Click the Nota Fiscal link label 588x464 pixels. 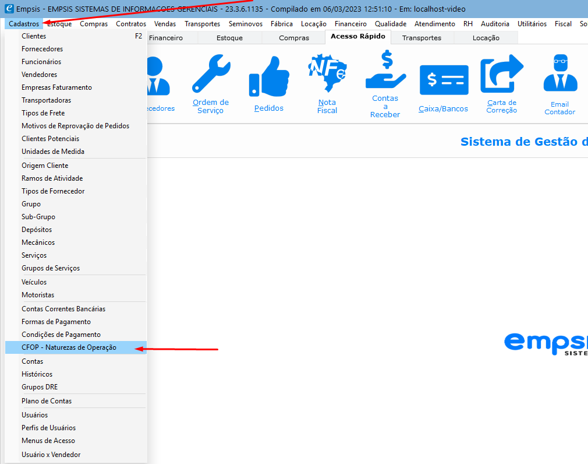click(x=327, y=106)
